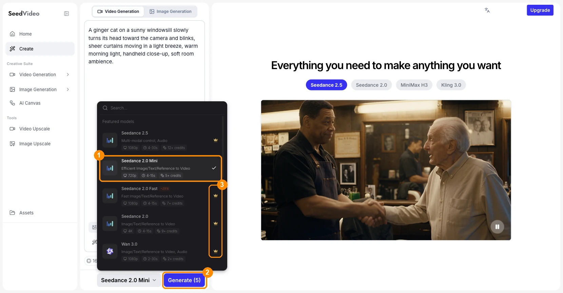Focus the model Search field
This screenshot has width=563, height=293.
(162, 108)
